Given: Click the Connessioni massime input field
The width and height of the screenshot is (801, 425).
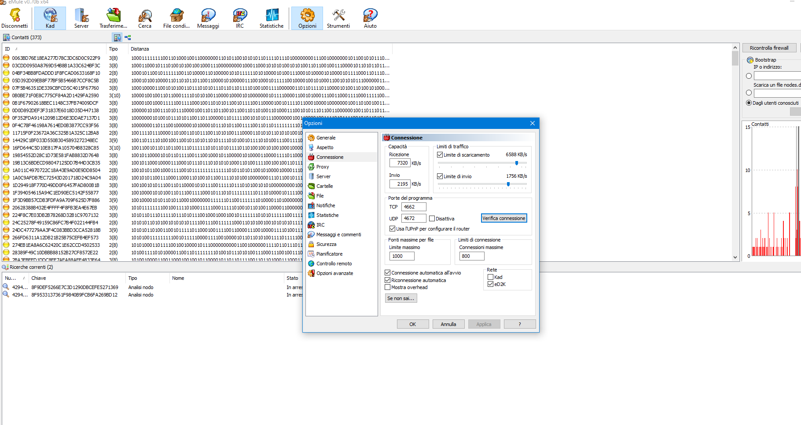Looking at the screenshot, I should click(x=471, y=256).
